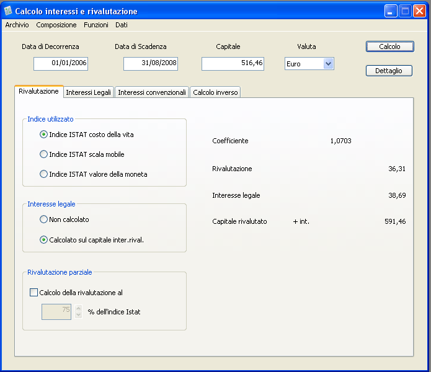This screenshot has height=372, width=431.
Task: Switch to the Interessi convenzionali tab
Action: pos(152,92)
